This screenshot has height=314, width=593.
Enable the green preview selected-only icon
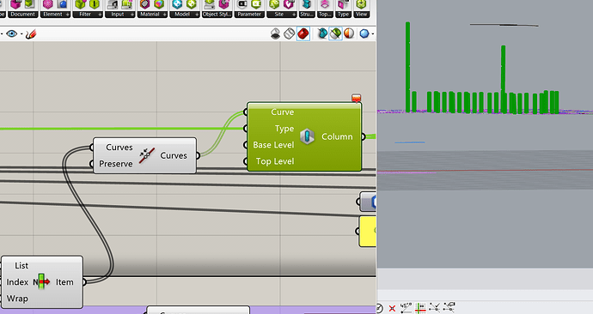click(x=335, y=34)
